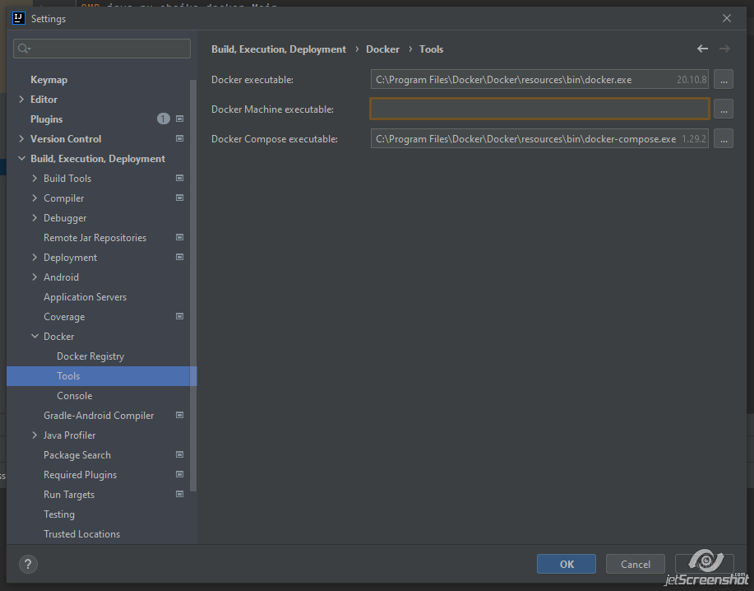This screenshot has height=591, width=754.
Task: Expand the Compiler node
Action: click(x=35, y=198)
